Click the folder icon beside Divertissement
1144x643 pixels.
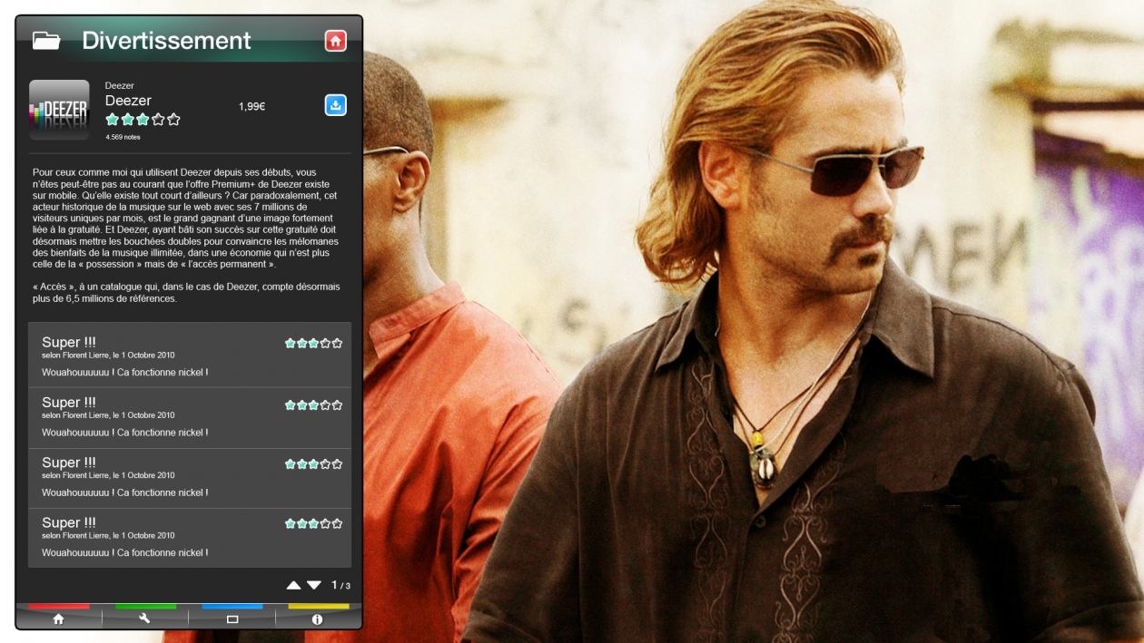tap(46, 41)
